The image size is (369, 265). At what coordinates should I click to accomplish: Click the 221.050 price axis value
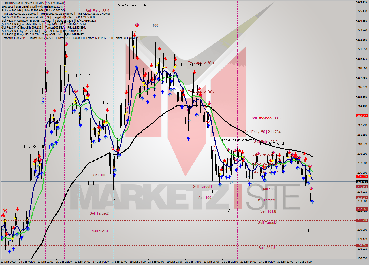[x=362, y=49]
